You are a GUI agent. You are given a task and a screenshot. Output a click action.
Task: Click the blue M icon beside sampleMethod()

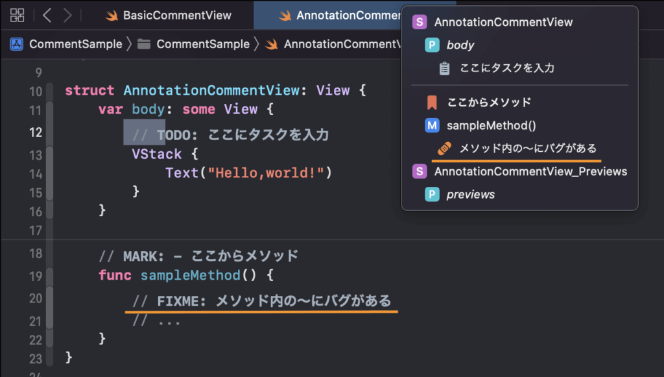click(x=432, y=125)
